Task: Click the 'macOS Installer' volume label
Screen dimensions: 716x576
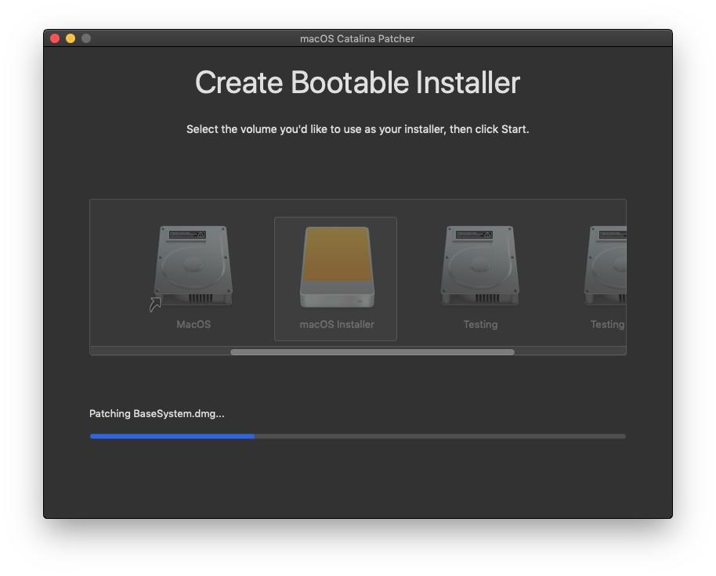Action: [337, 324]
